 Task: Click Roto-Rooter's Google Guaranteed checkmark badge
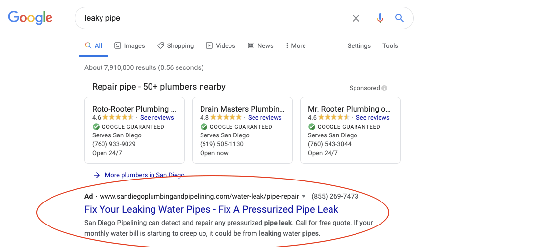click(96, 127)
